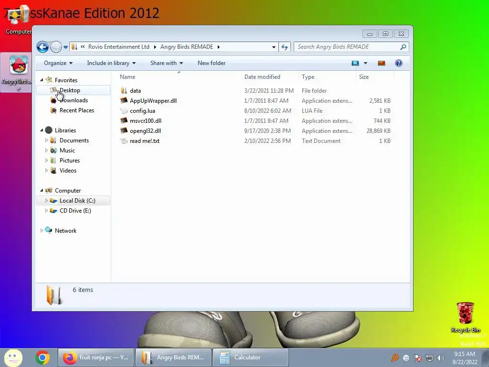The width and height of the screenshot is (489, 367).
Task: Launch Chrome from taskbar
Action: pos(43,357)
